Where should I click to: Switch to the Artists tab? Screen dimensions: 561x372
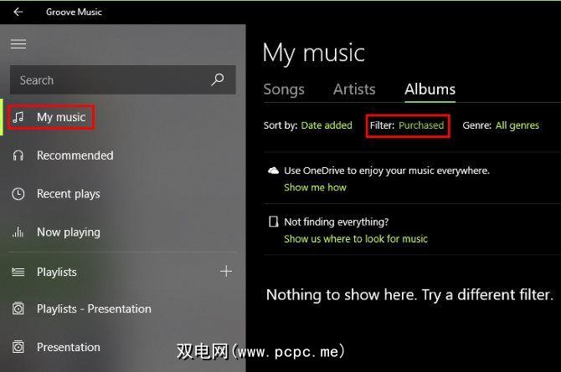[x=354, y=89]
